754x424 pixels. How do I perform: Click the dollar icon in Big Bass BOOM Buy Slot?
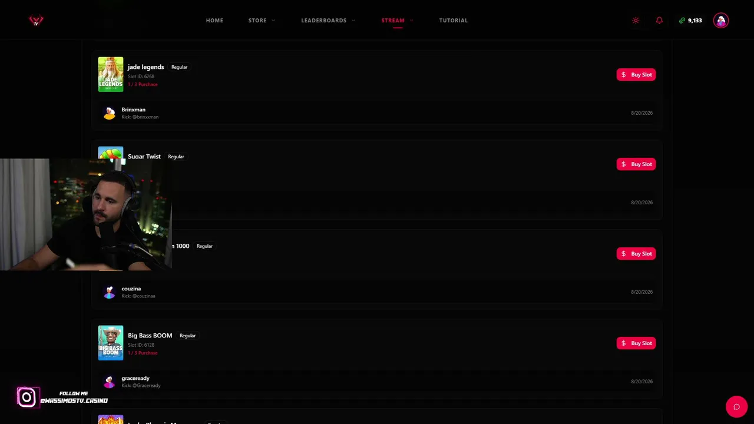624,343
